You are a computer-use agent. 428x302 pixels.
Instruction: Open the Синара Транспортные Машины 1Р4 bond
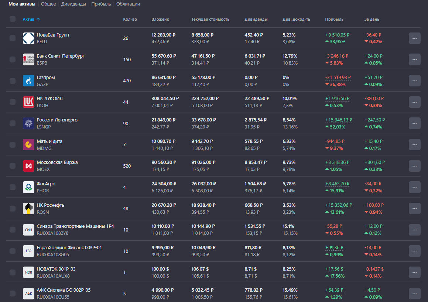click(75, 226)
